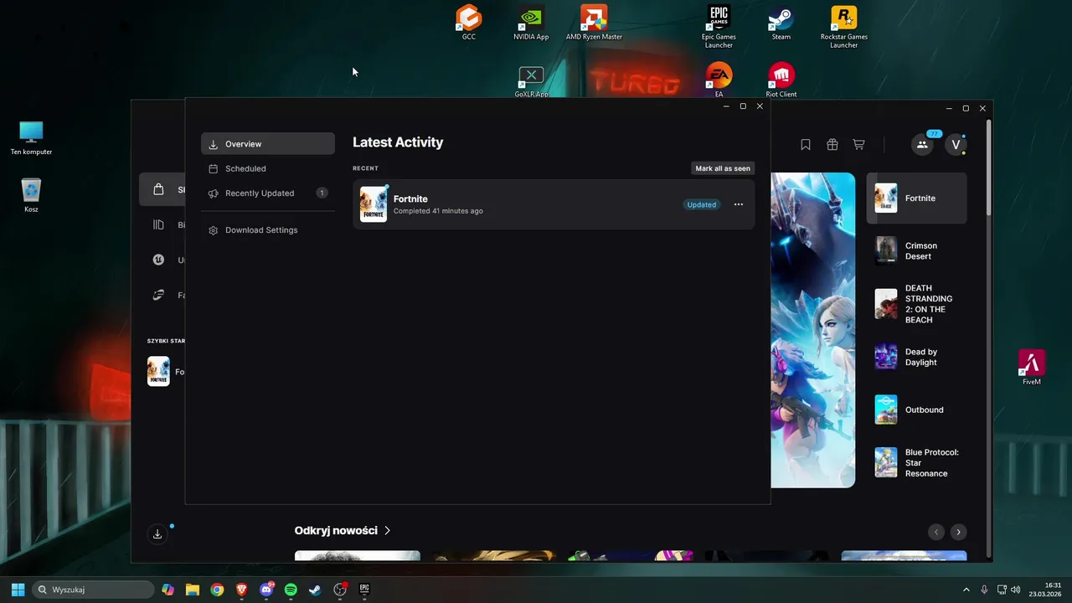This screenshot has height=603, width=1072.
Task: Open the Odkryj nowości section link
Action: point(343,530)
